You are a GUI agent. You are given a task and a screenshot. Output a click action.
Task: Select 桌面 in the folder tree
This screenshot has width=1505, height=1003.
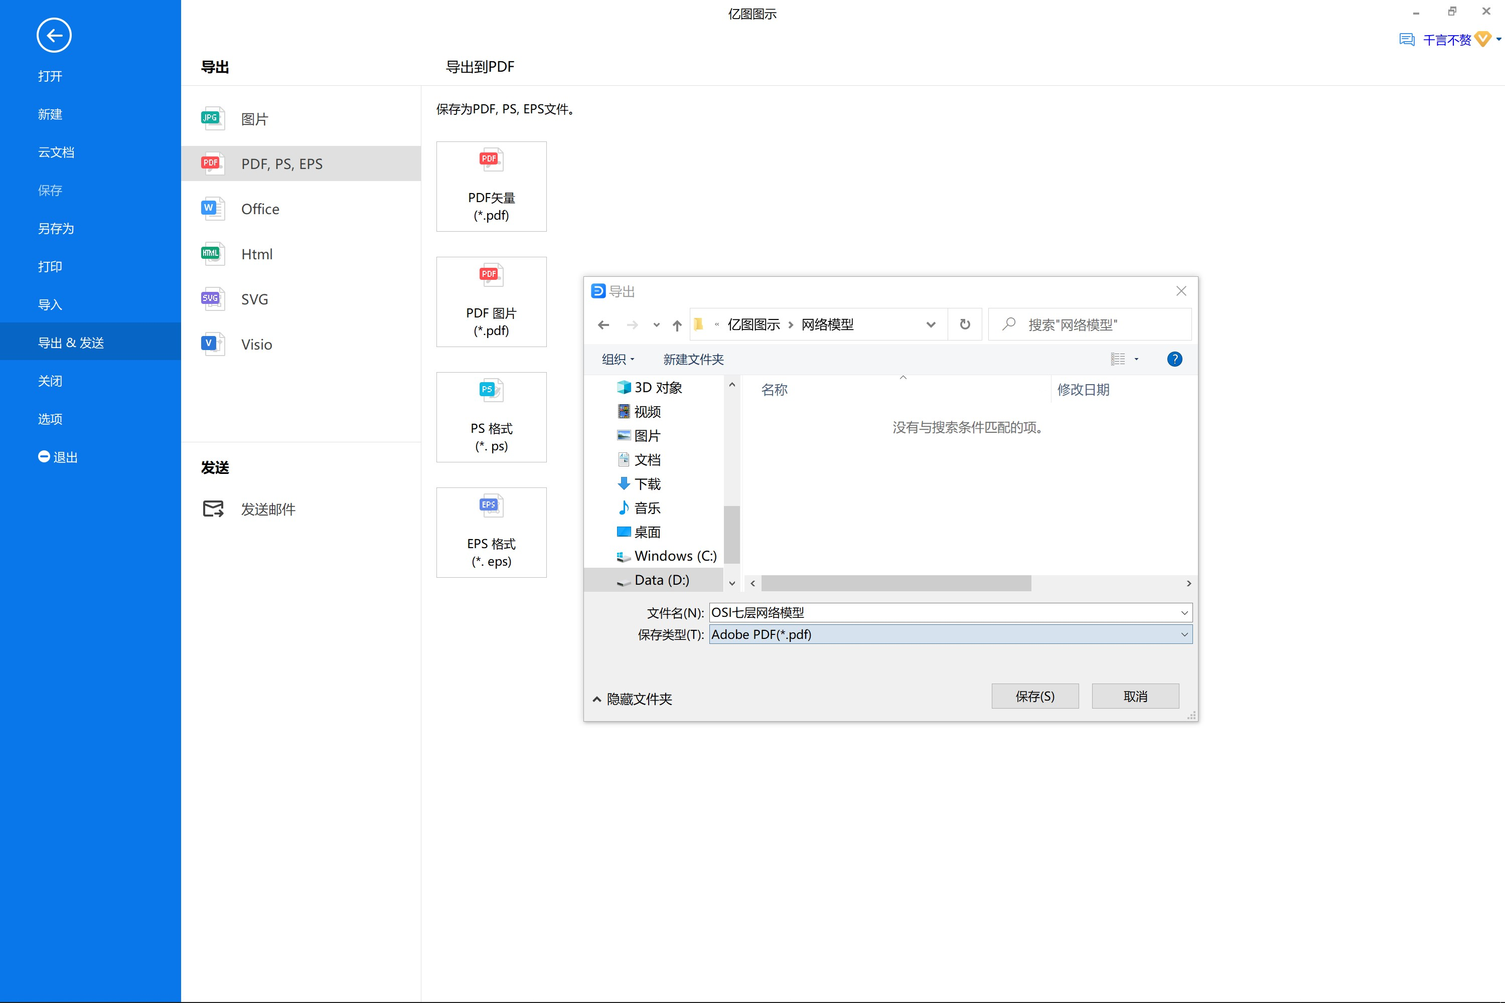[x=639, y=532]
